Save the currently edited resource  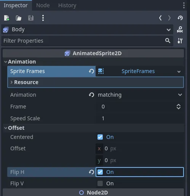coord(31,18)
